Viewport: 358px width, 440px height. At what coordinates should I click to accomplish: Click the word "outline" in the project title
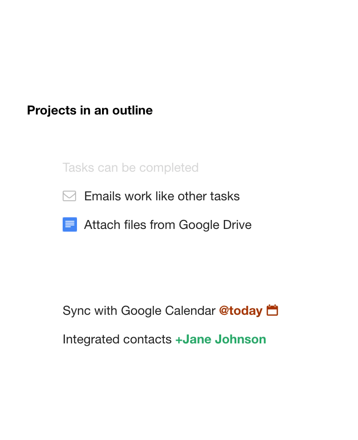(132, 110)
